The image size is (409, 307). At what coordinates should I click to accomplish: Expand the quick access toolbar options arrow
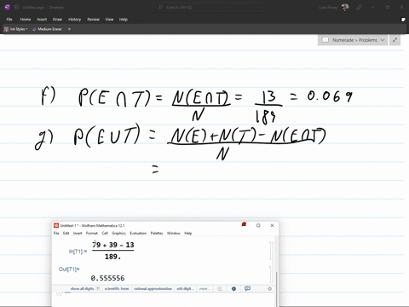click(69, 29)
